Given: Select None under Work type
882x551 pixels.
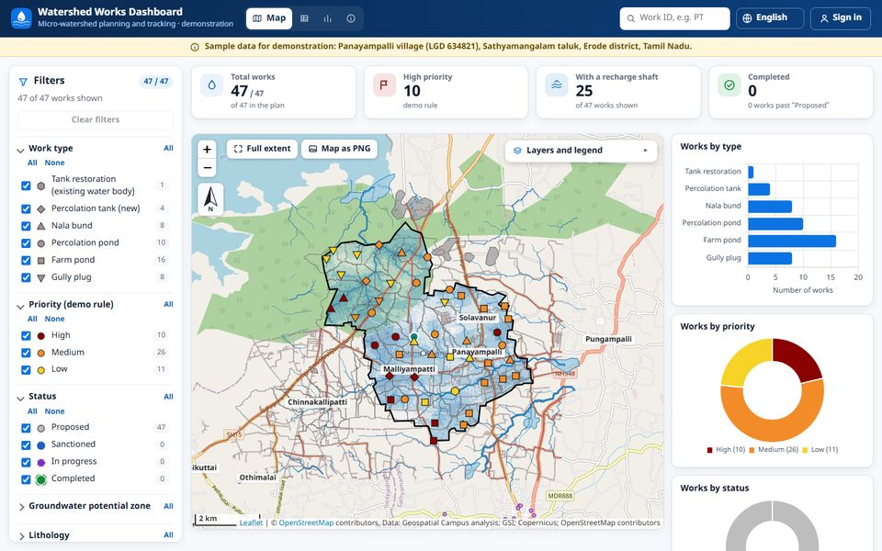Looking at the screenshot, I should pos(54,163).
